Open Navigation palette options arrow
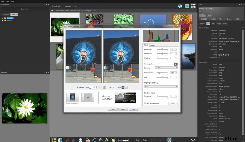The width and height of the screenshot is (245, 142). point(44,5)
